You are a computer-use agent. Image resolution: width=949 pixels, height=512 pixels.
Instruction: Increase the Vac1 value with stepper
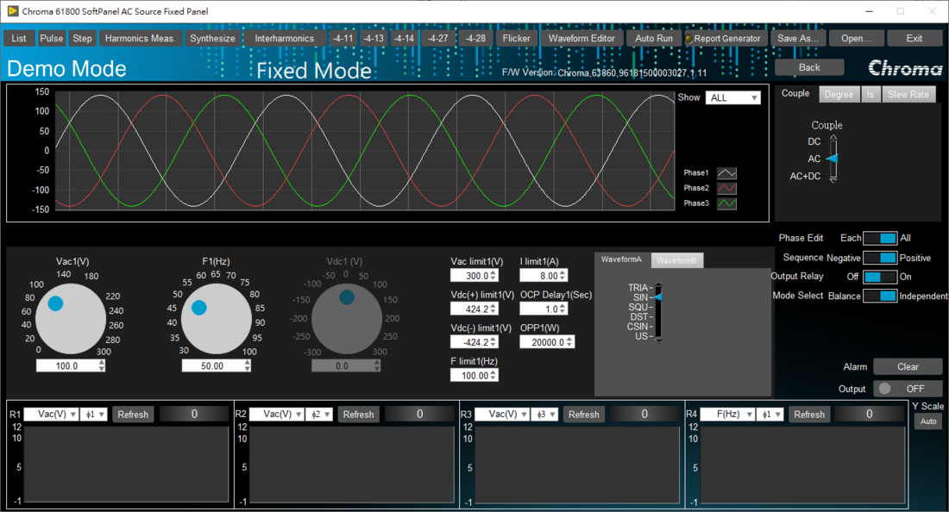(x=101, y=363)
